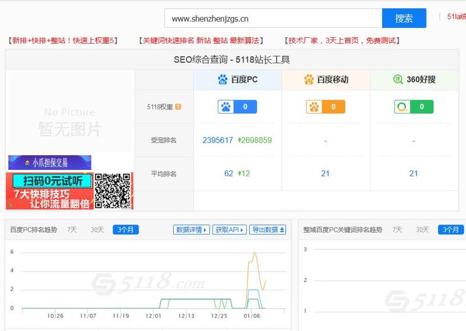Click the blue 搜索 search button

click(x=404, y=18)
